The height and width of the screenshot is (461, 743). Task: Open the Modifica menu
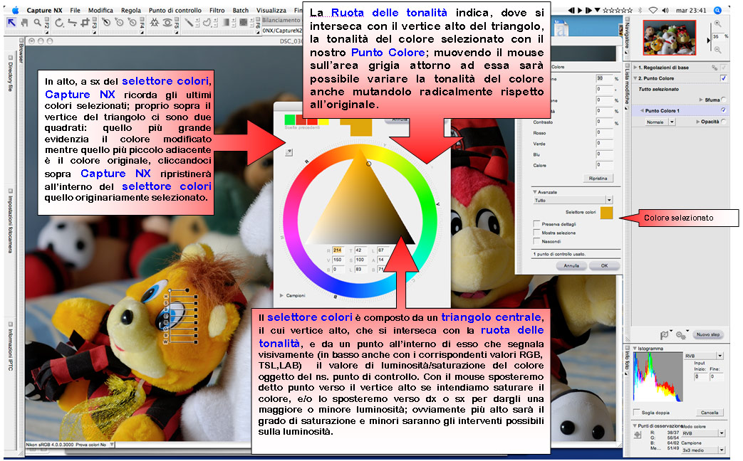[100, 10]
